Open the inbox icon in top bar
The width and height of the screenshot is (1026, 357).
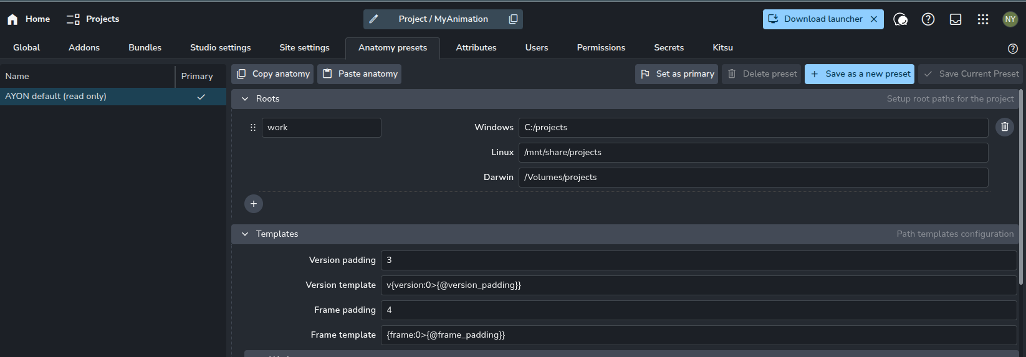(x=956, y=19)
